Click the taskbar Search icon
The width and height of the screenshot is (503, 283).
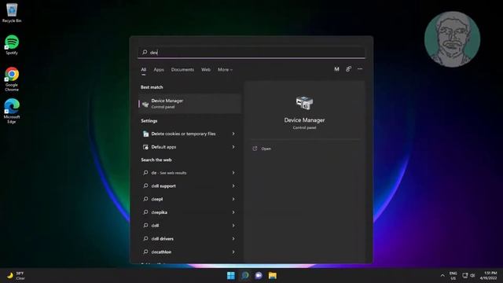pyautogui.click(x=244, y=276)
